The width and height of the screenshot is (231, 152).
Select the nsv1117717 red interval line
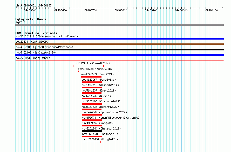(89, 66)
